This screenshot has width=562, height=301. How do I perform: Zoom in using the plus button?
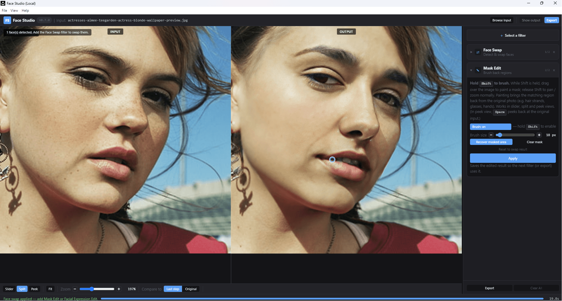119,289
